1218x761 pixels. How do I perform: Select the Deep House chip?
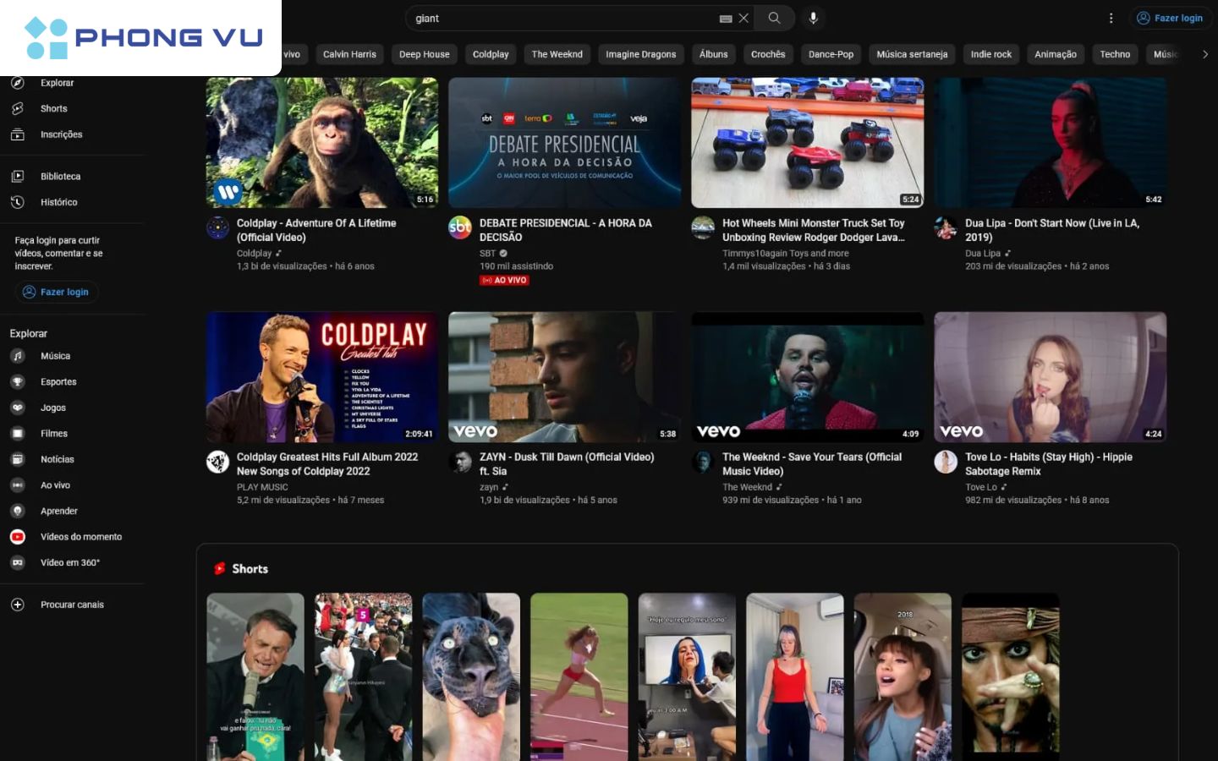point(425,54)
